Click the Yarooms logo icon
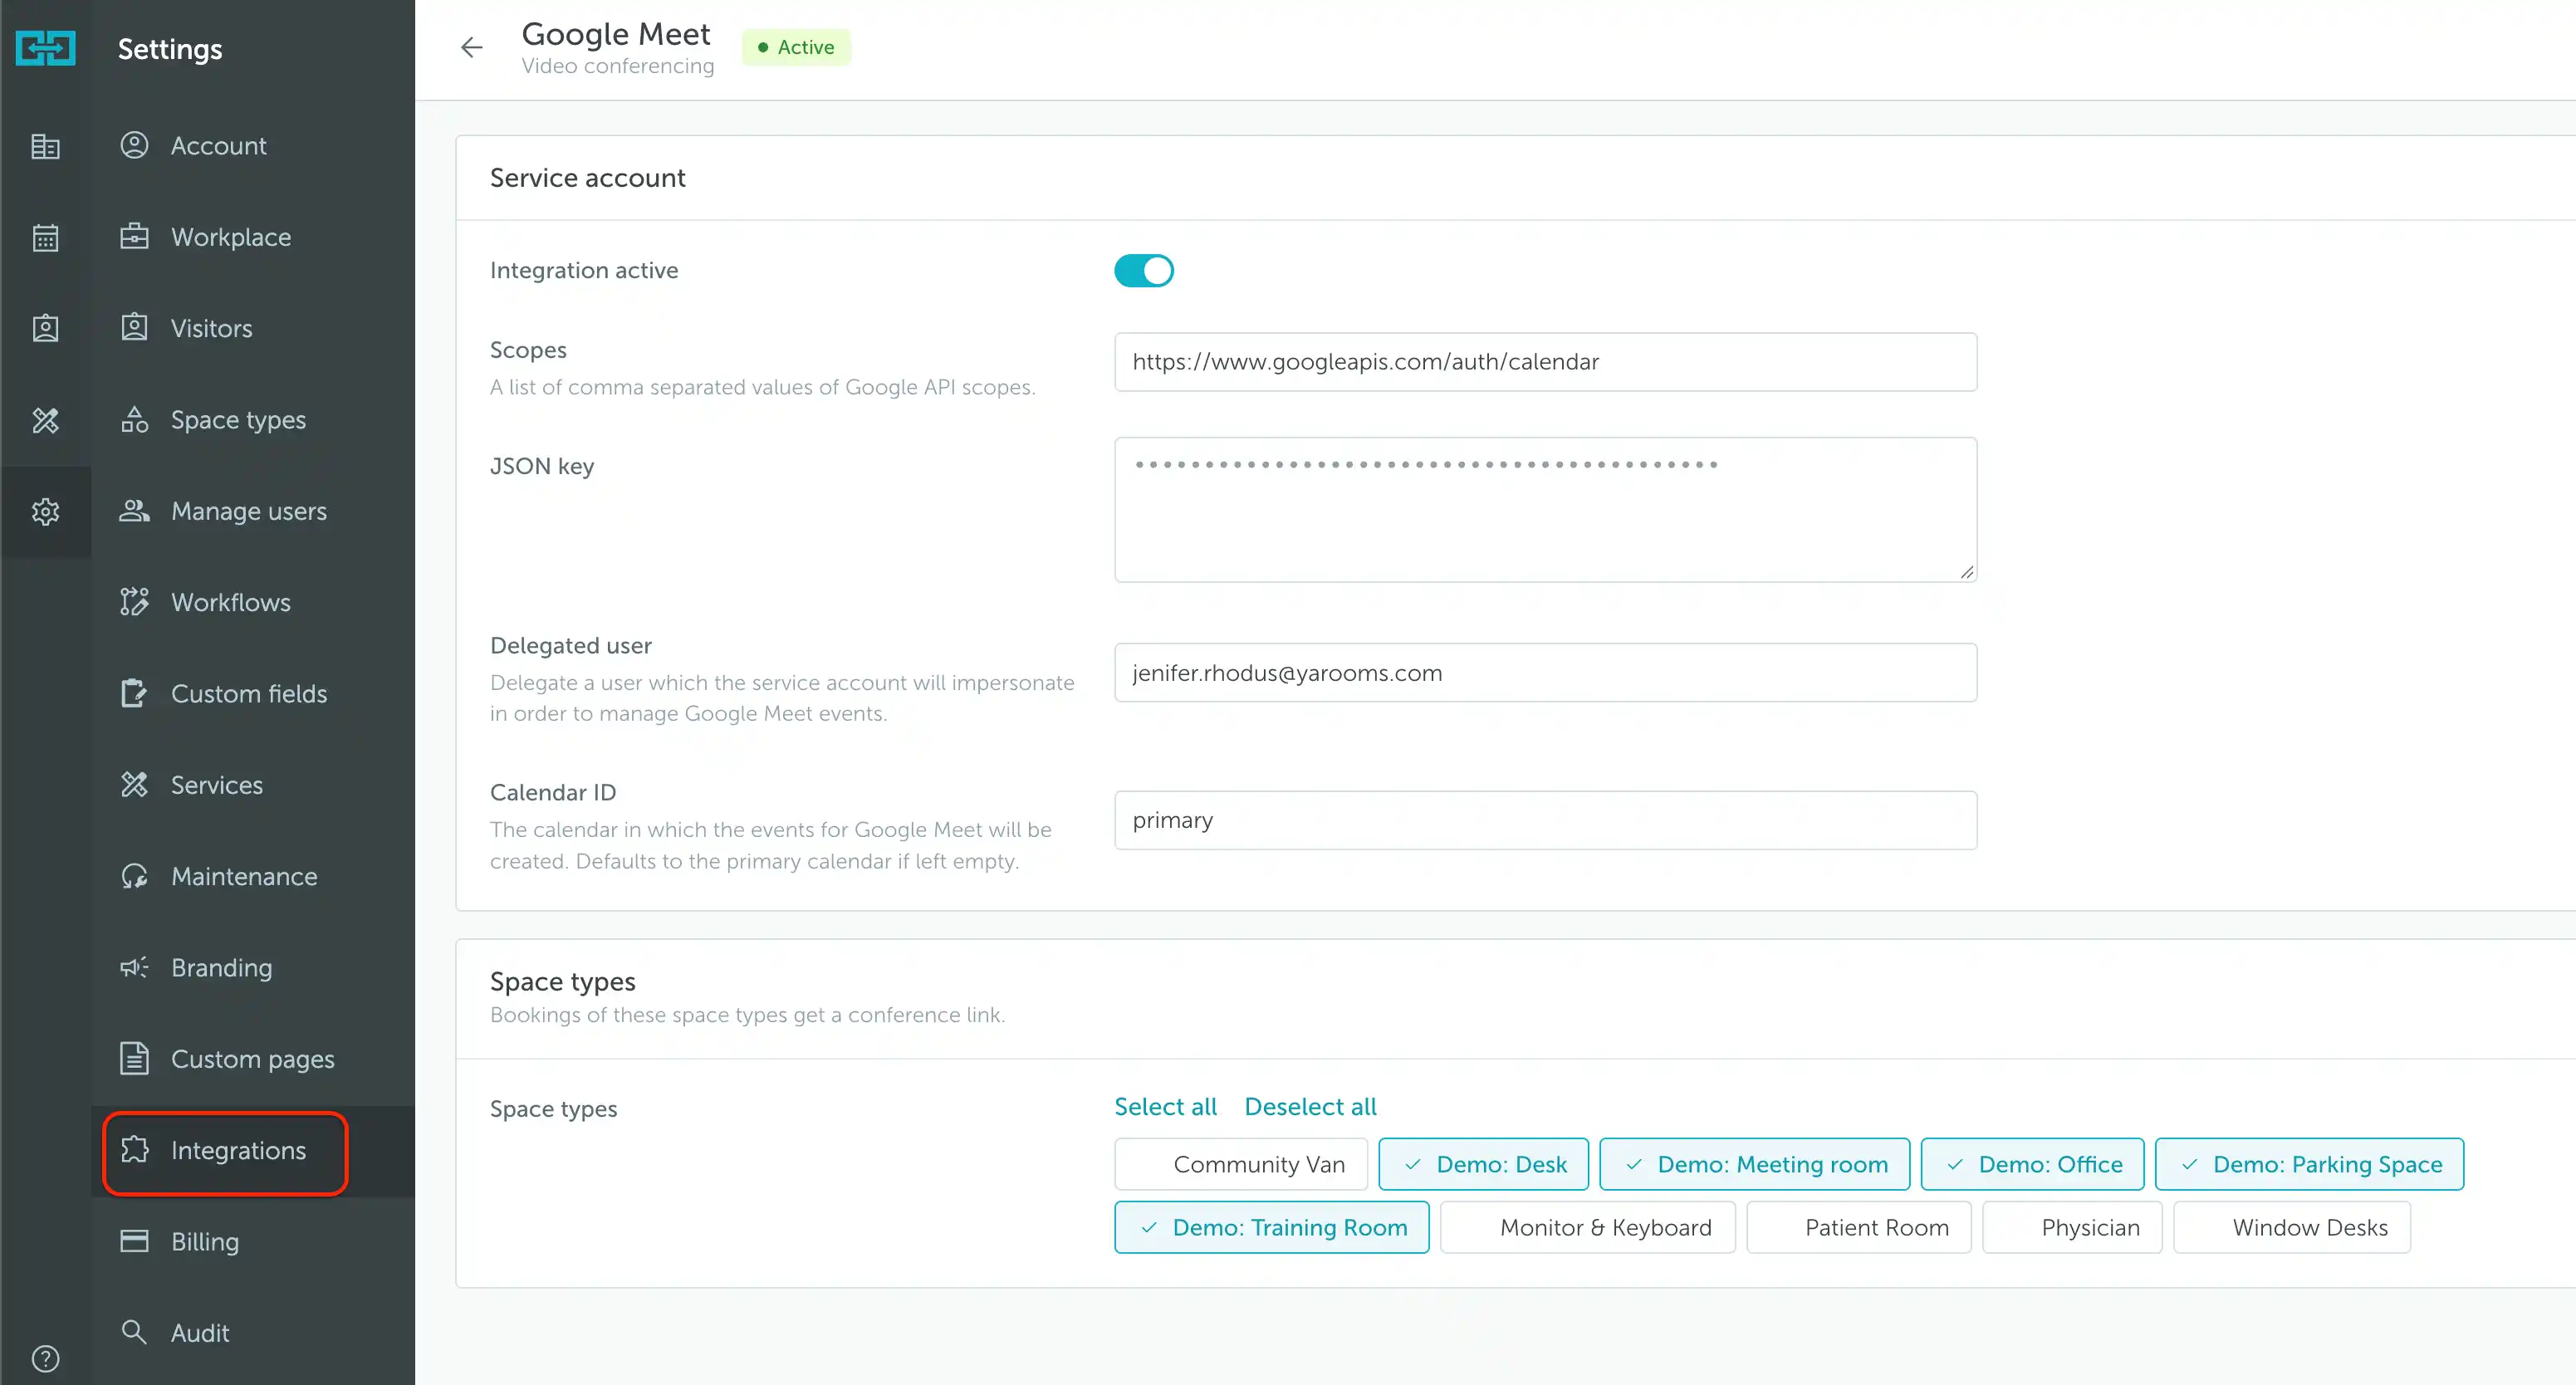 (45, 48)
